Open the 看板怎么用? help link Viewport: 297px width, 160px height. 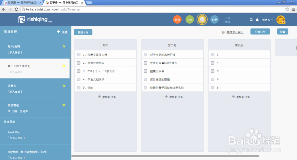click(235, 32)
